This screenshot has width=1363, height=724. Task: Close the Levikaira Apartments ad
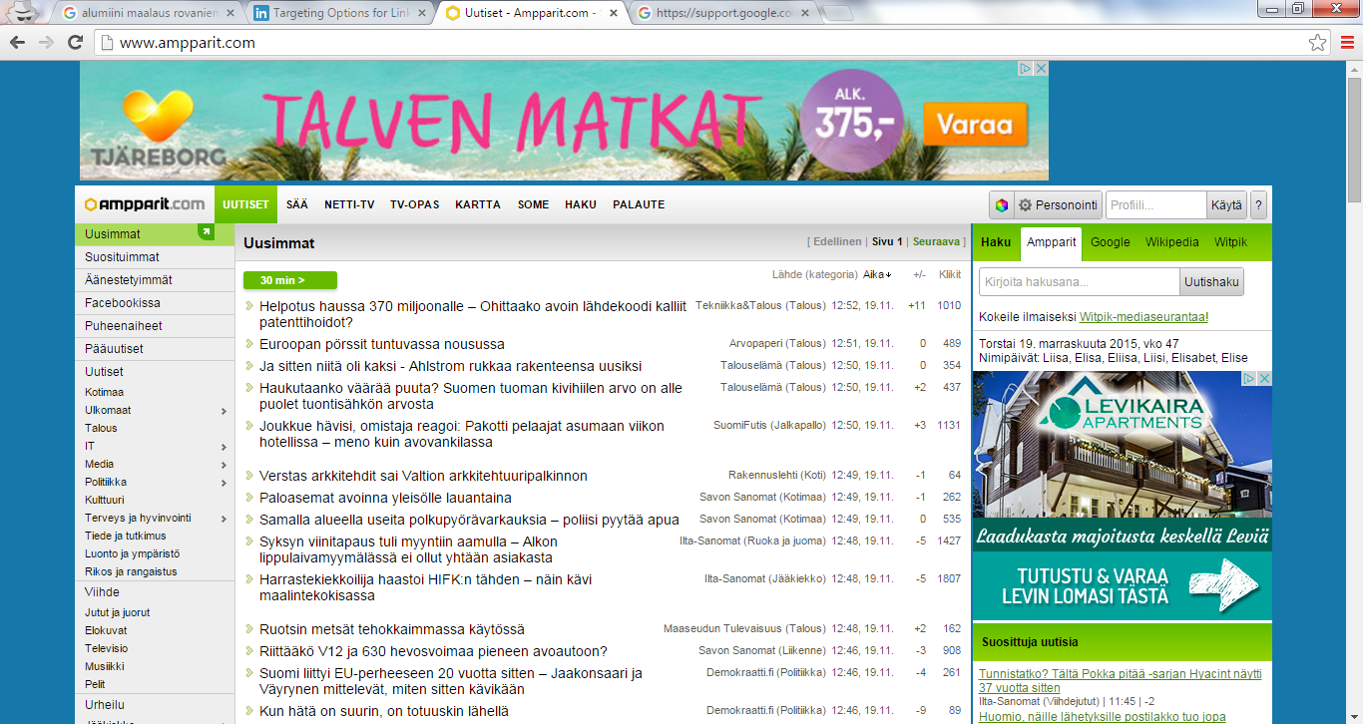(1264, 379)
